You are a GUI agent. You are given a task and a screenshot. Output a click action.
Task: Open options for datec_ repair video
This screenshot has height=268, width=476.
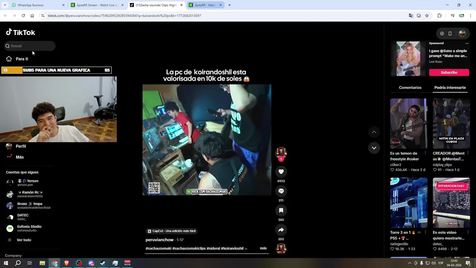click(x=468, y=232)
